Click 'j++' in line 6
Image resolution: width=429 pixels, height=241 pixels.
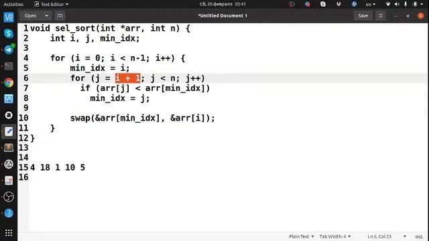click(193, 78)
